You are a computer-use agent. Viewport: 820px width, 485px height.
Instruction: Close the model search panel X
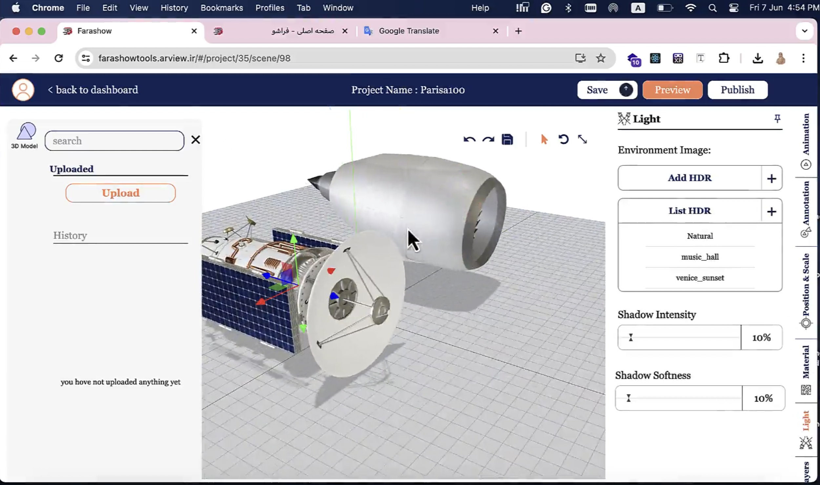click(195, 140)
